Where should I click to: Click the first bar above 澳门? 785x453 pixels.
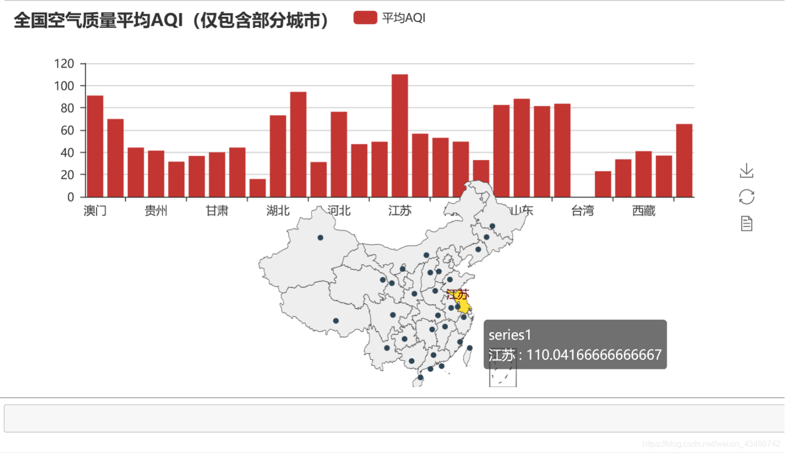95,146
